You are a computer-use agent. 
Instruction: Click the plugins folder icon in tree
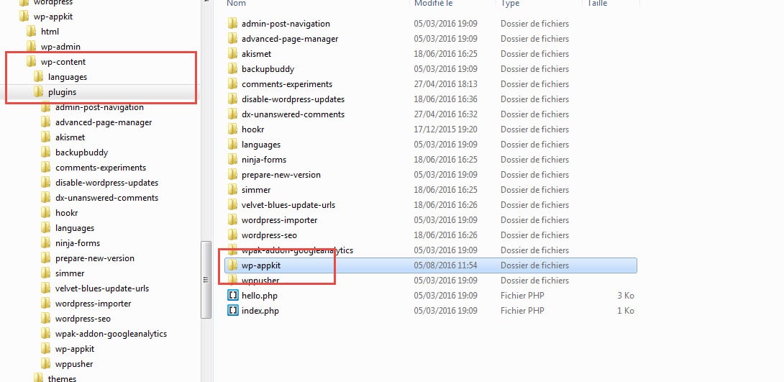[39, 92]
